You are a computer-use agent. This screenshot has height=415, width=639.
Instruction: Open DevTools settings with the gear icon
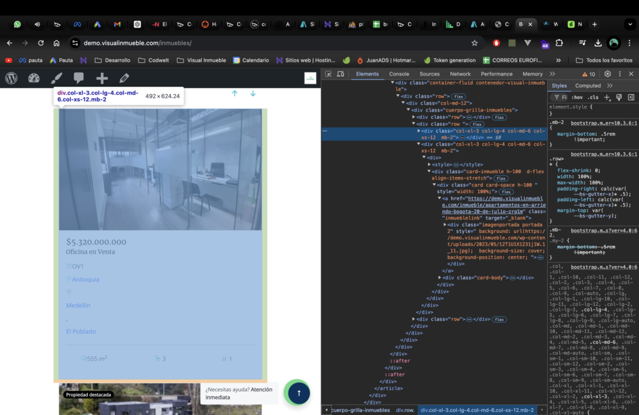[607, 74]
